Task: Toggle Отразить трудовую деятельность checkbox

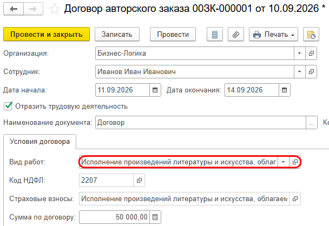Action: 8,107
